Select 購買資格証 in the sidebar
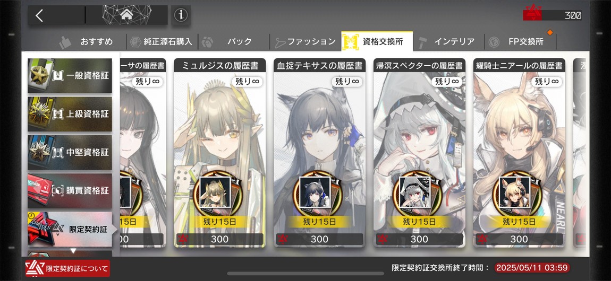The width and height of the screenshot is (611, 281). pos(70,191)
